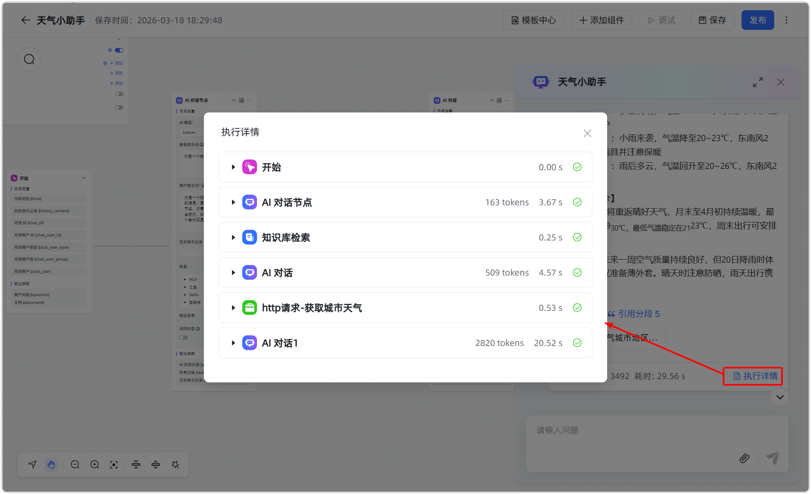Click the auto-layout beautify star icon
The width and height of the screenshot is (811, 494).
coord(175,464)
